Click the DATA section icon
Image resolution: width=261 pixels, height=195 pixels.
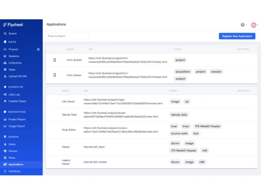(5, 42)
